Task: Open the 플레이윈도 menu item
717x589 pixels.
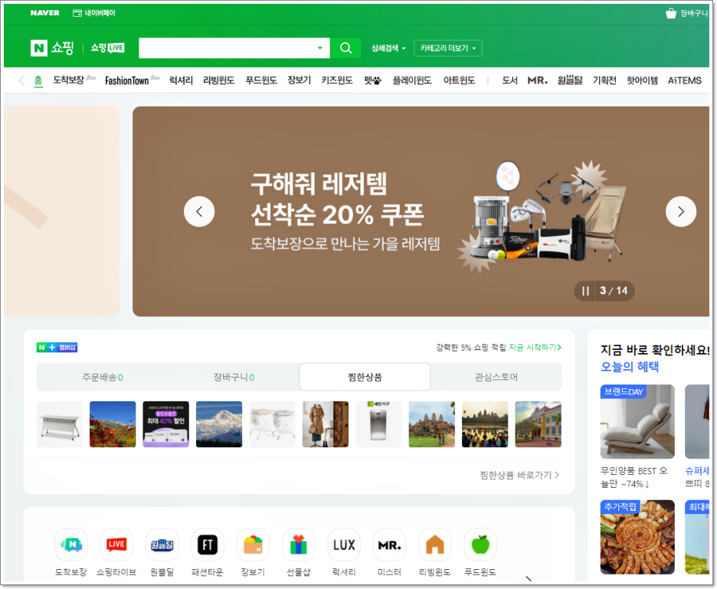Action: click(412, 80)
